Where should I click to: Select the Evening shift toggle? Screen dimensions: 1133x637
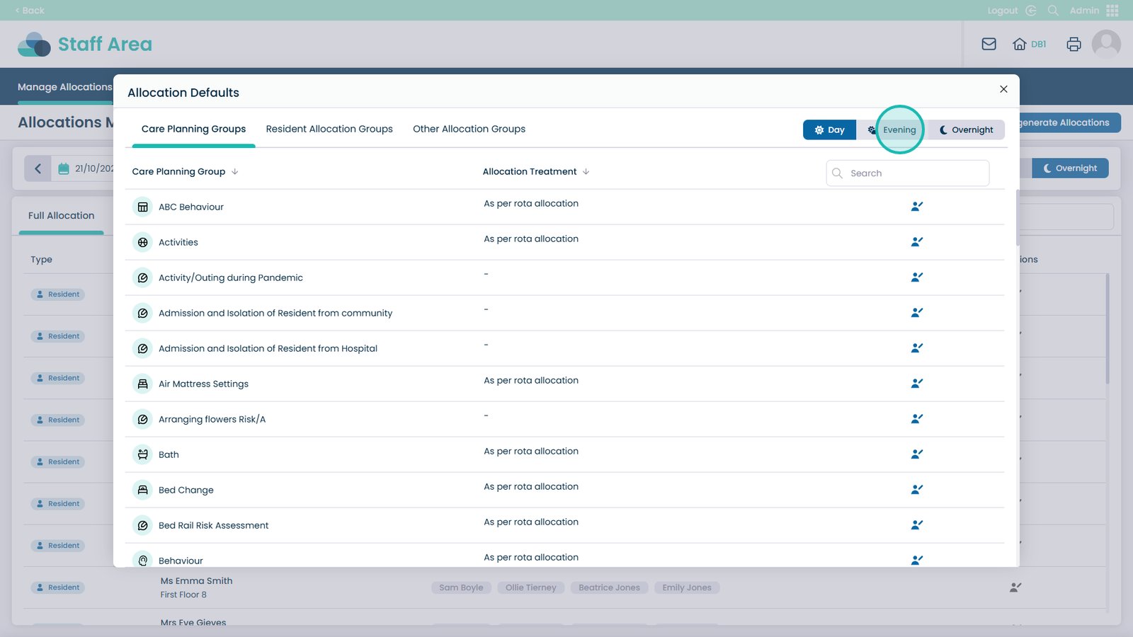pyautogui.click(x=892, y=130)
